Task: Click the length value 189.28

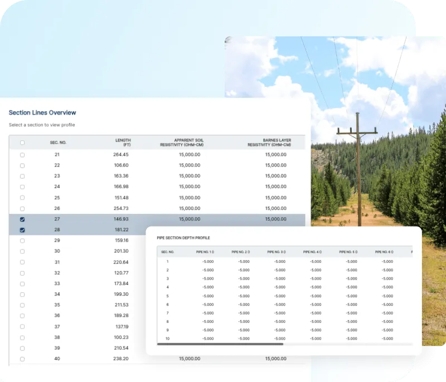Action: point(121,316)
